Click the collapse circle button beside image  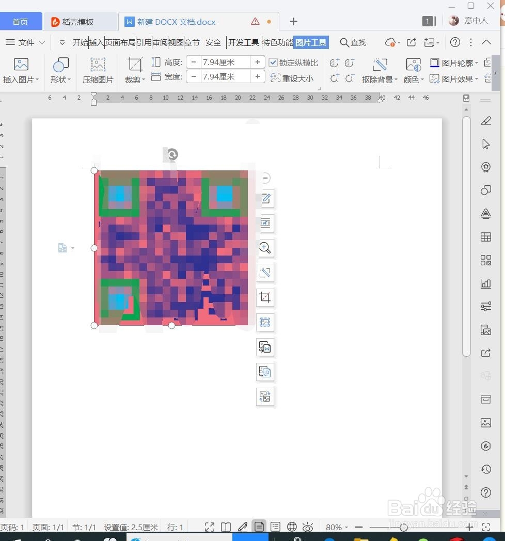click(265, 178)
